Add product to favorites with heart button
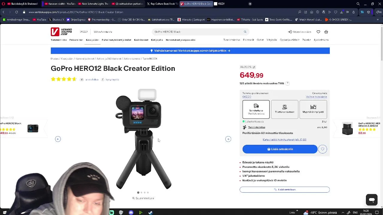The height and width of the screenshot is (215, 383). click(x=323, y=149)
